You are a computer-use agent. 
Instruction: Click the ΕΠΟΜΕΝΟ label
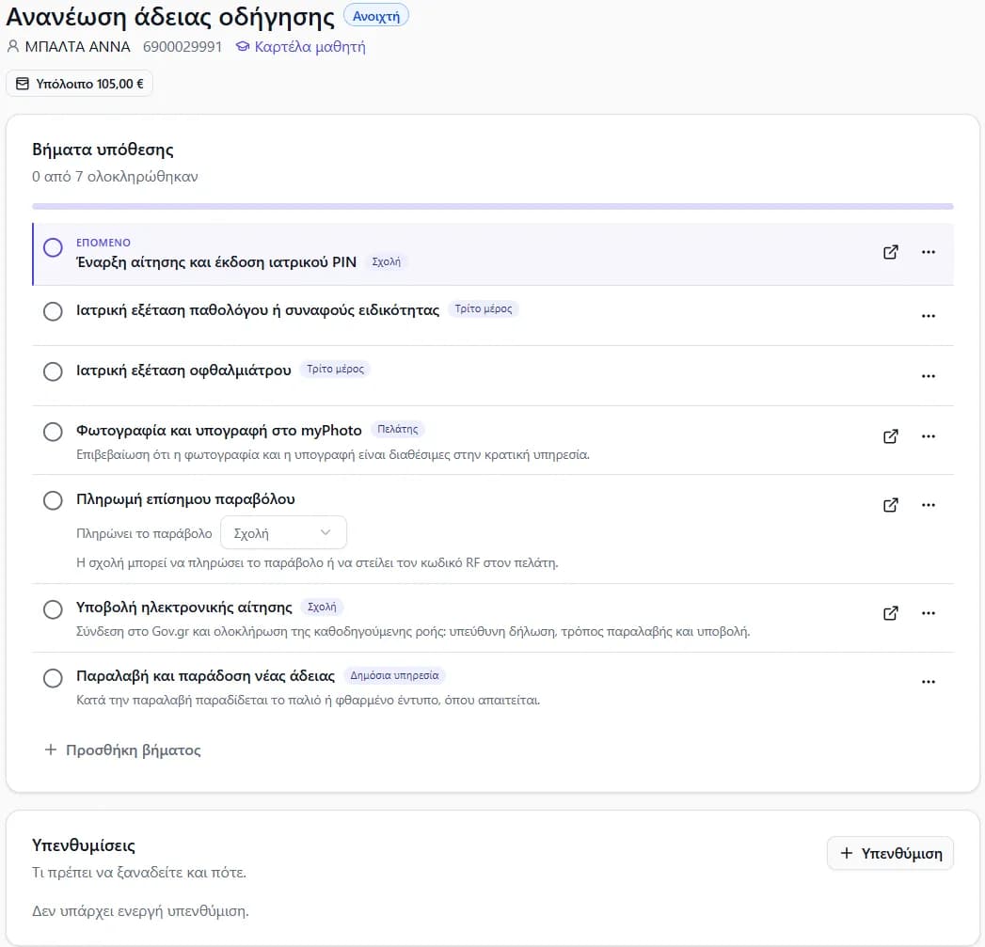(103, 243)
